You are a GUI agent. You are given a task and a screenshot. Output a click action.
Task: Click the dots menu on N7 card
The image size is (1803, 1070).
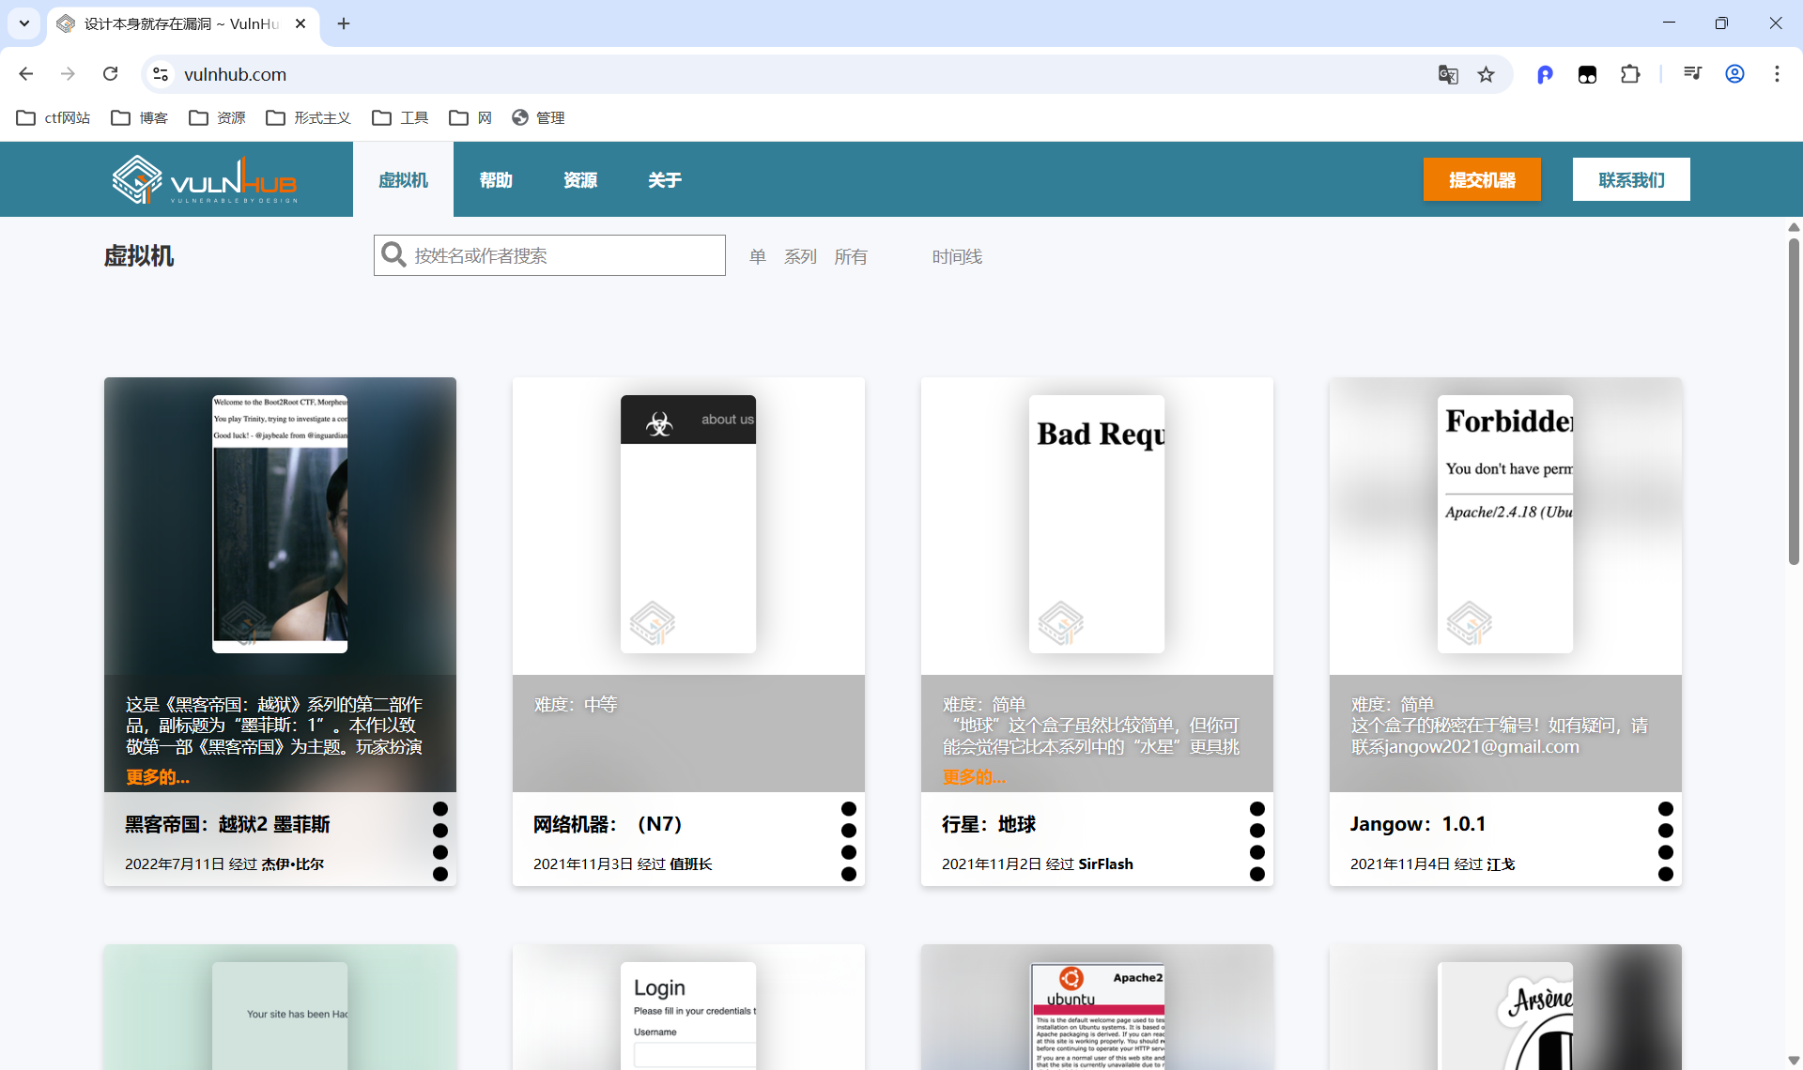849,841
